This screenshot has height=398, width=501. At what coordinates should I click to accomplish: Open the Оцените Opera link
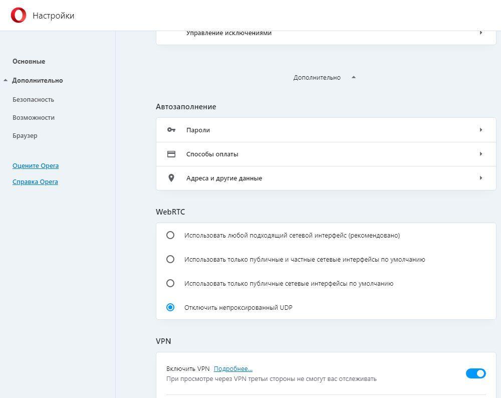(36, 165)
